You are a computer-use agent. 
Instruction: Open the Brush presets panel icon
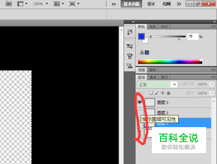[130, 46]
